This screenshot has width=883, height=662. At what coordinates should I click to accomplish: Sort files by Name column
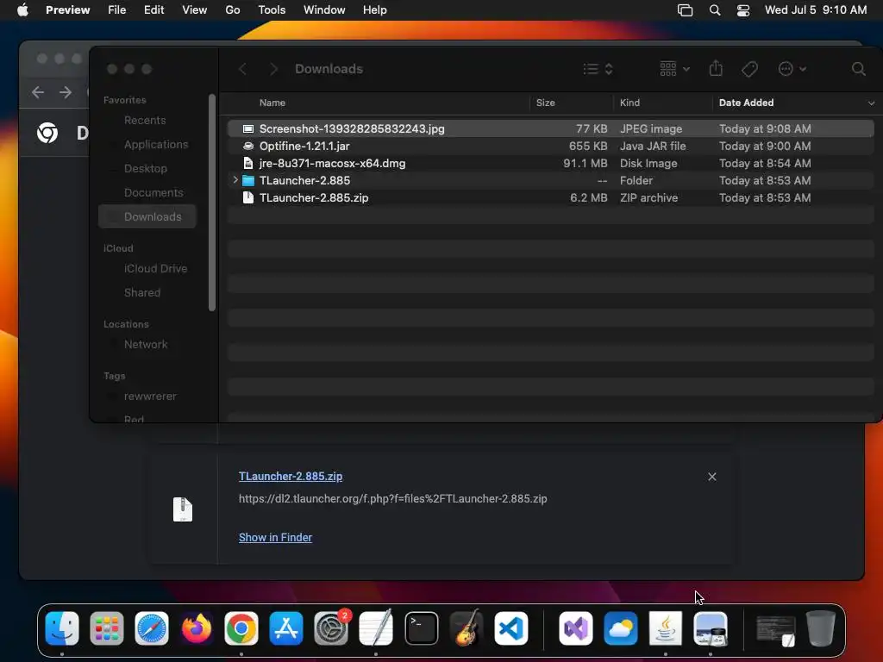pos(272,103)
